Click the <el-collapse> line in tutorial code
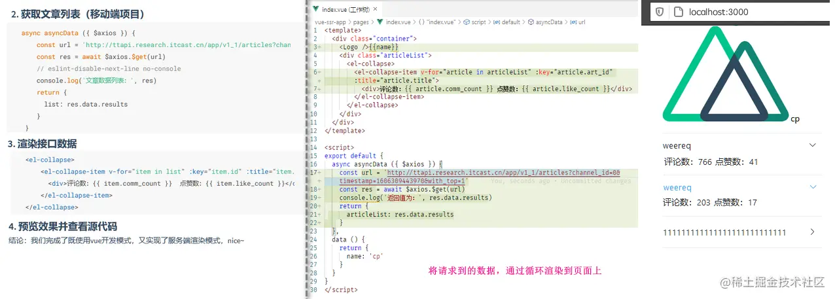 50,160
